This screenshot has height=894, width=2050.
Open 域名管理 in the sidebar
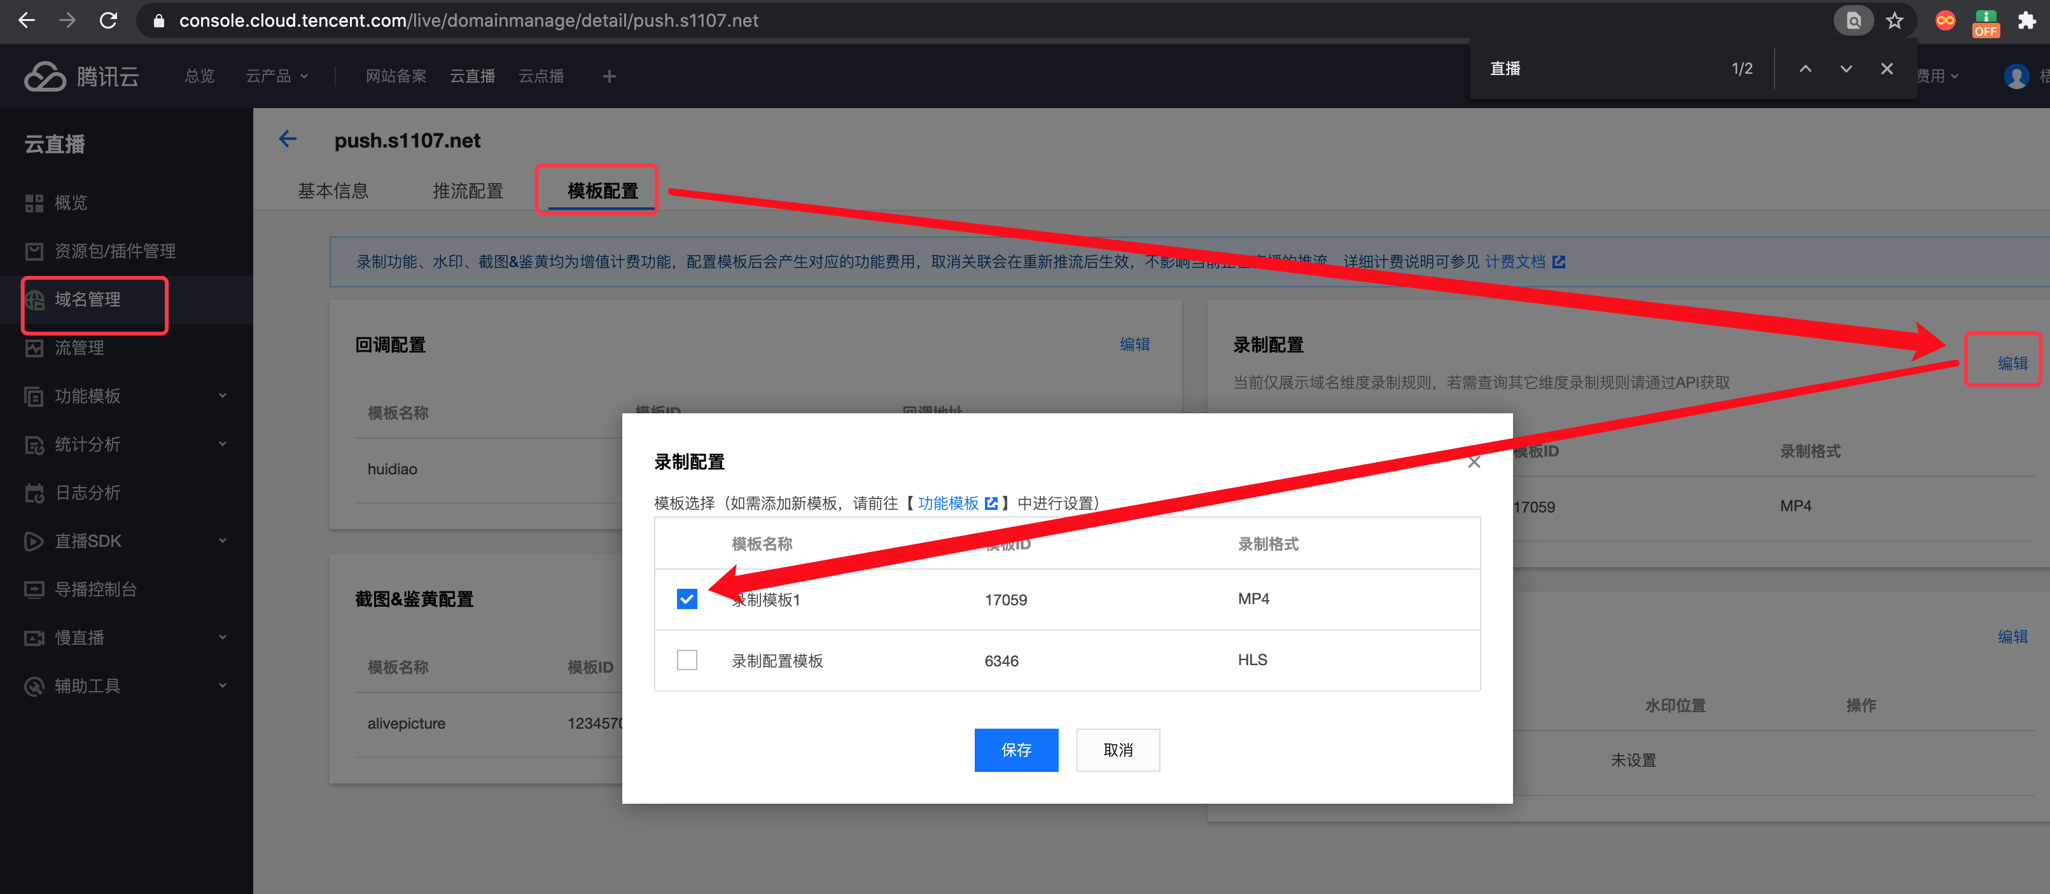pyautogui.click(x=88, y=300)
